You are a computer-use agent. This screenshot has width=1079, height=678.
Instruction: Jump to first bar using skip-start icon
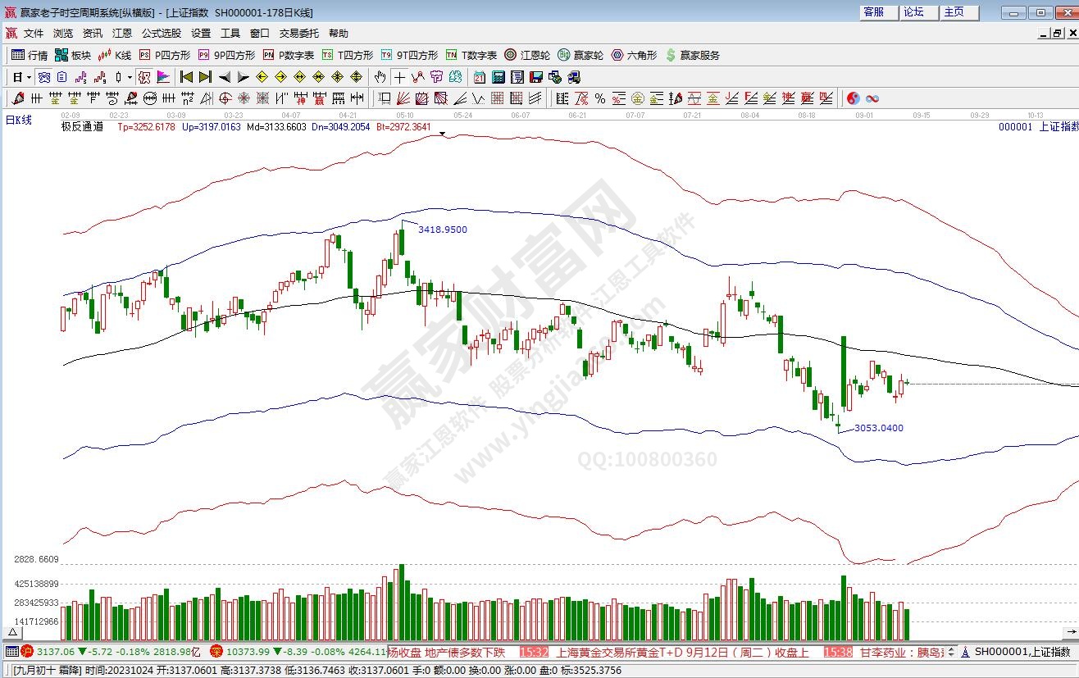[186, 77]
